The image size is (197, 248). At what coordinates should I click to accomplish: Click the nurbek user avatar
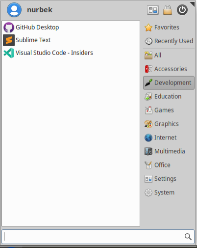click(x=14, y=10)
